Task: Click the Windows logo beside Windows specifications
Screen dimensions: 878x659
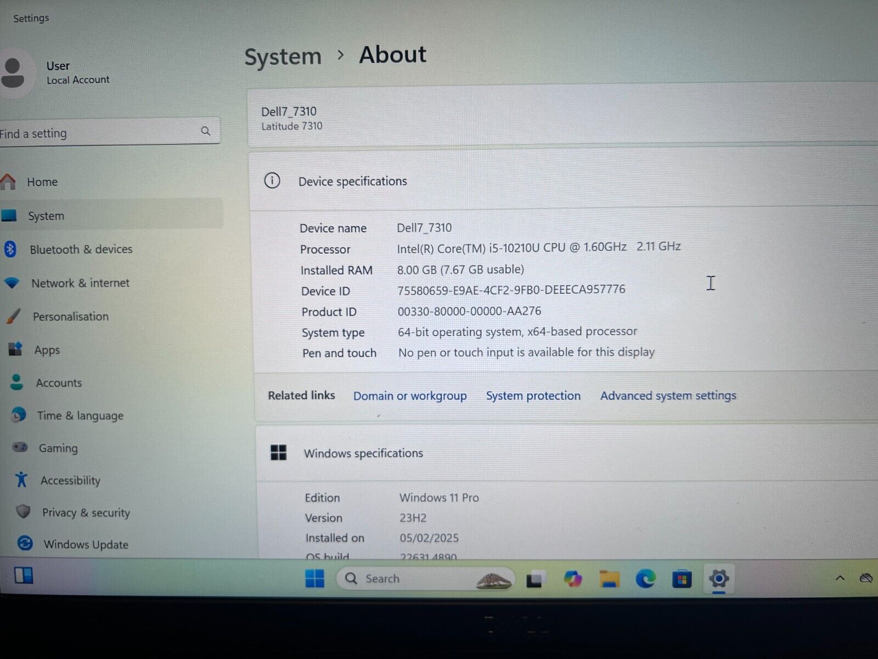Action: [x=279, y=453]
